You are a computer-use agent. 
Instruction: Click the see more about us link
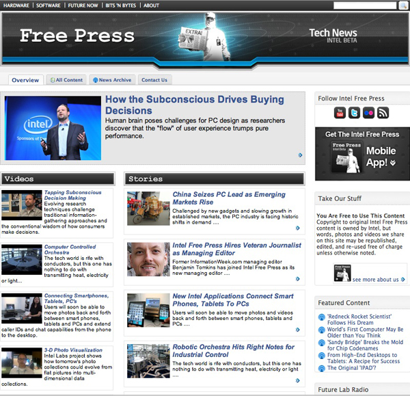[x=375, y=280]
